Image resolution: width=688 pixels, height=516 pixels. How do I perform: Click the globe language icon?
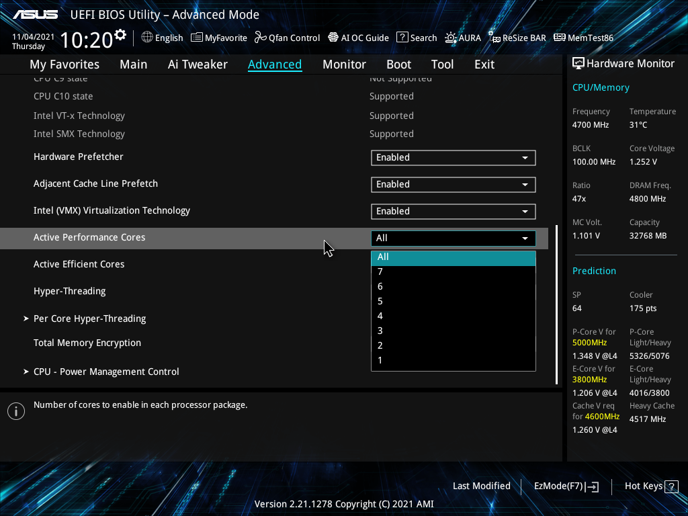click(147, 38)
